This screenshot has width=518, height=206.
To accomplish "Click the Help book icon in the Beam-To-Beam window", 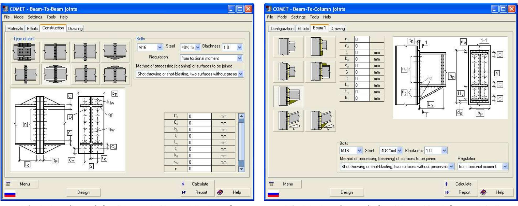I will tap(220, 192).
